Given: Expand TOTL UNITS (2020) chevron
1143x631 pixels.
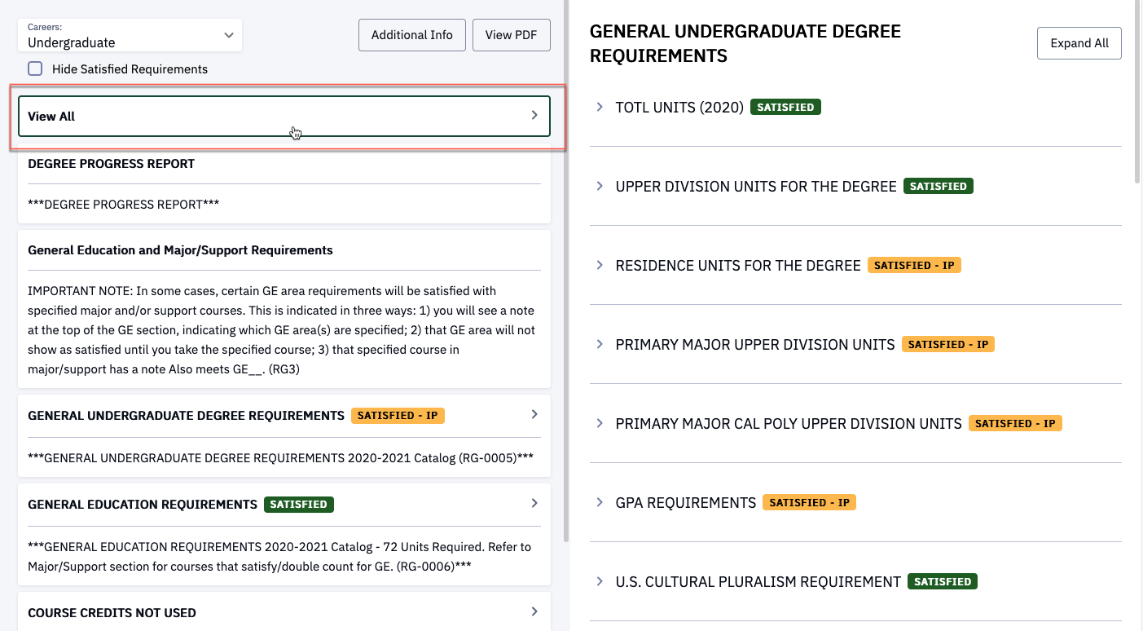Looking at the screenshot, I should click(600, 107).
